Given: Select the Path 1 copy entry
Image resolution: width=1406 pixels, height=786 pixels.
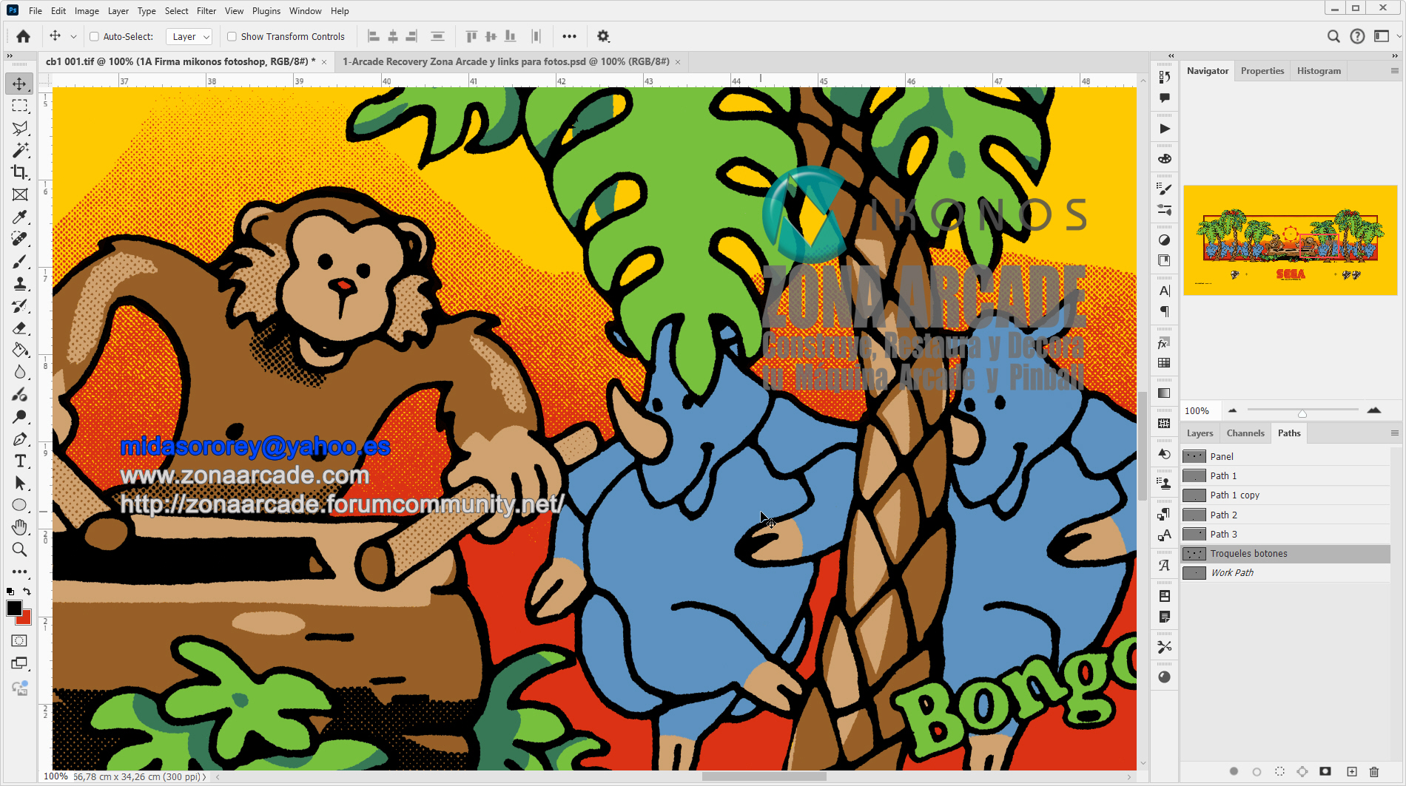Looking at the screenshot, I should (x=1285, y=495).
